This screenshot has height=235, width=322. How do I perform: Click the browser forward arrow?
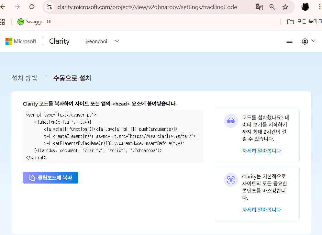point(17,7)
